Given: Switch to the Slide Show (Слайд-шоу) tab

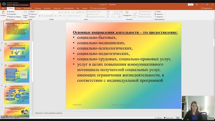Looking at the screenshot, I should 57,8.
